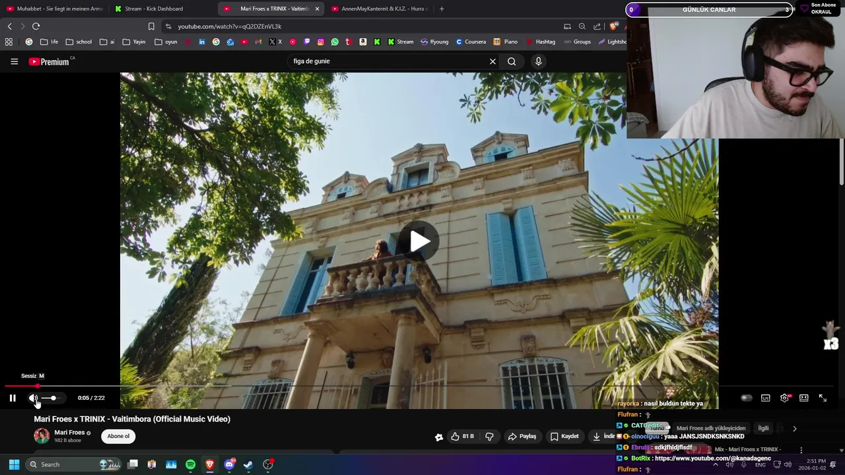Switch to theater mode view
Viewport: 845px width, 475px height.
(x=804, y=398)
